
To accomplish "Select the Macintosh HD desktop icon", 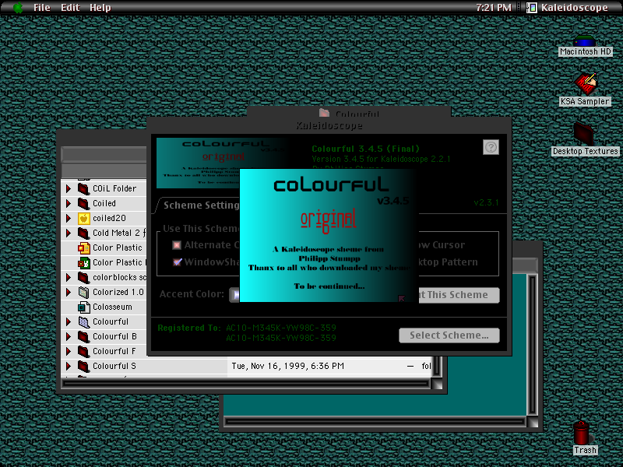I will coord(585,42).
